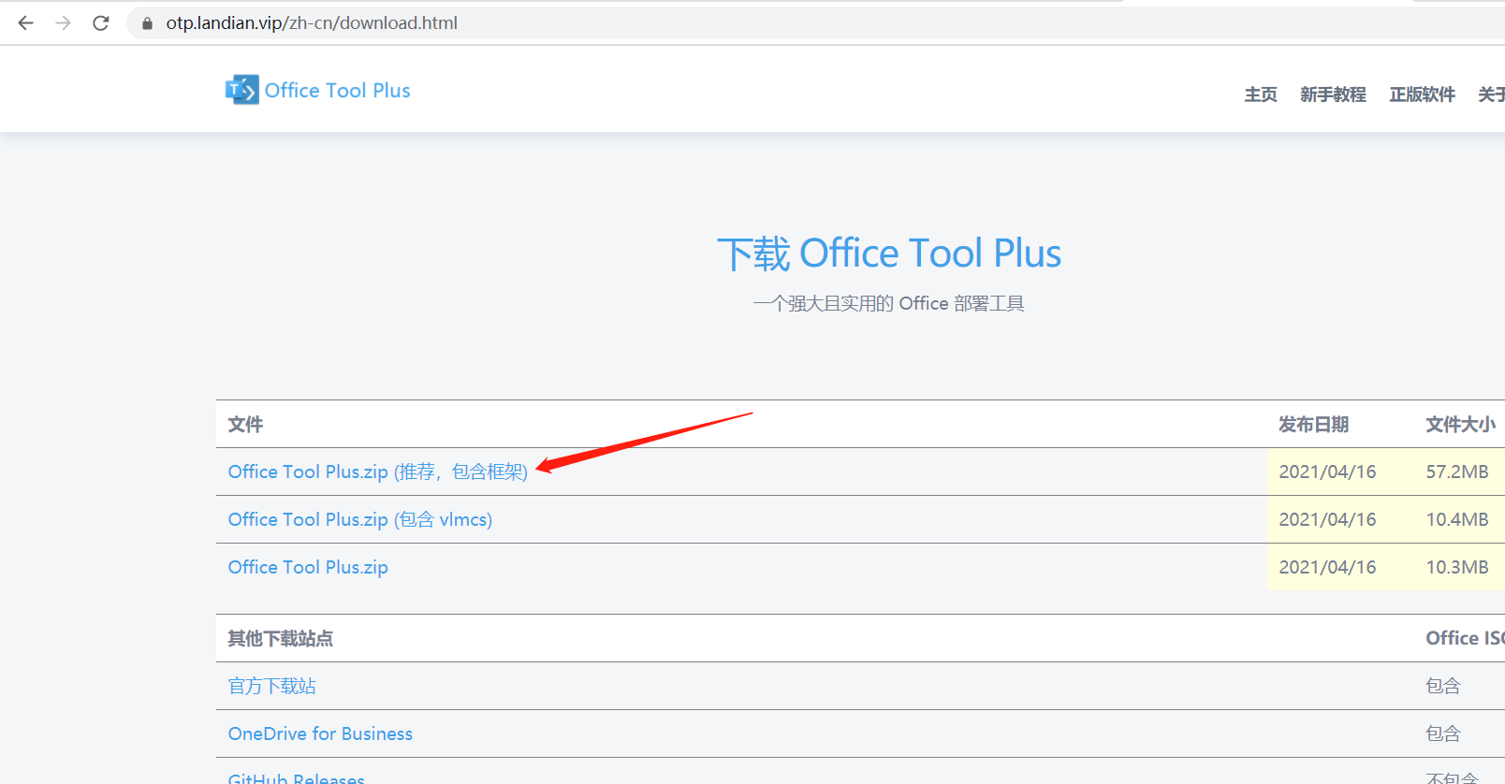Open the 官方下载站 link
The width and height of the screenshot is (1505, 784).
click(x=271, y=686)
